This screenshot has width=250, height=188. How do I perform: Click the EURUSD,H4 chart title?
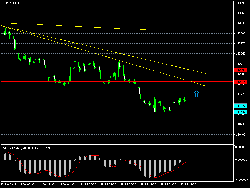(10, 3)
